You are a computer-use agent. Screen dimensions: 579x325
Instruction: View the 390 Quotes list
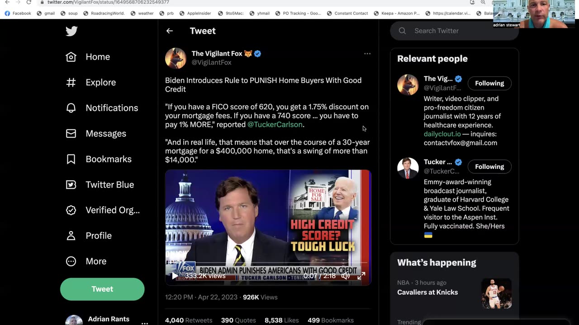(238, 320)
